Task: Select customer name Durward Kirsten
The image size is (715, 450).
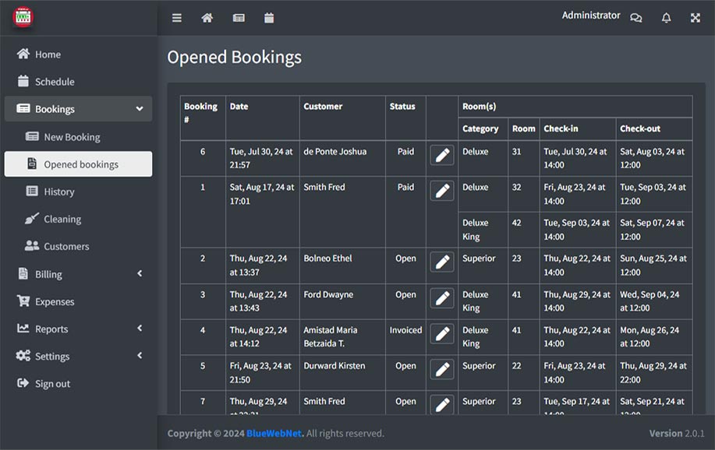Action: (x=334, y=366)
